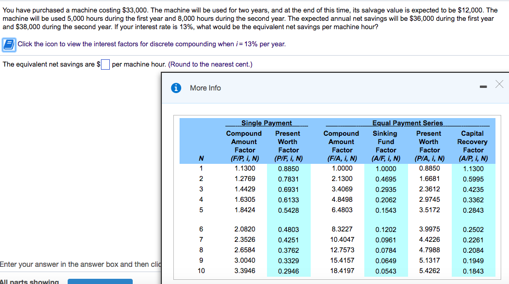Click value 1.4429 in row 3
509x284 pixels.
pyautogui.click(x=245, y=189)
